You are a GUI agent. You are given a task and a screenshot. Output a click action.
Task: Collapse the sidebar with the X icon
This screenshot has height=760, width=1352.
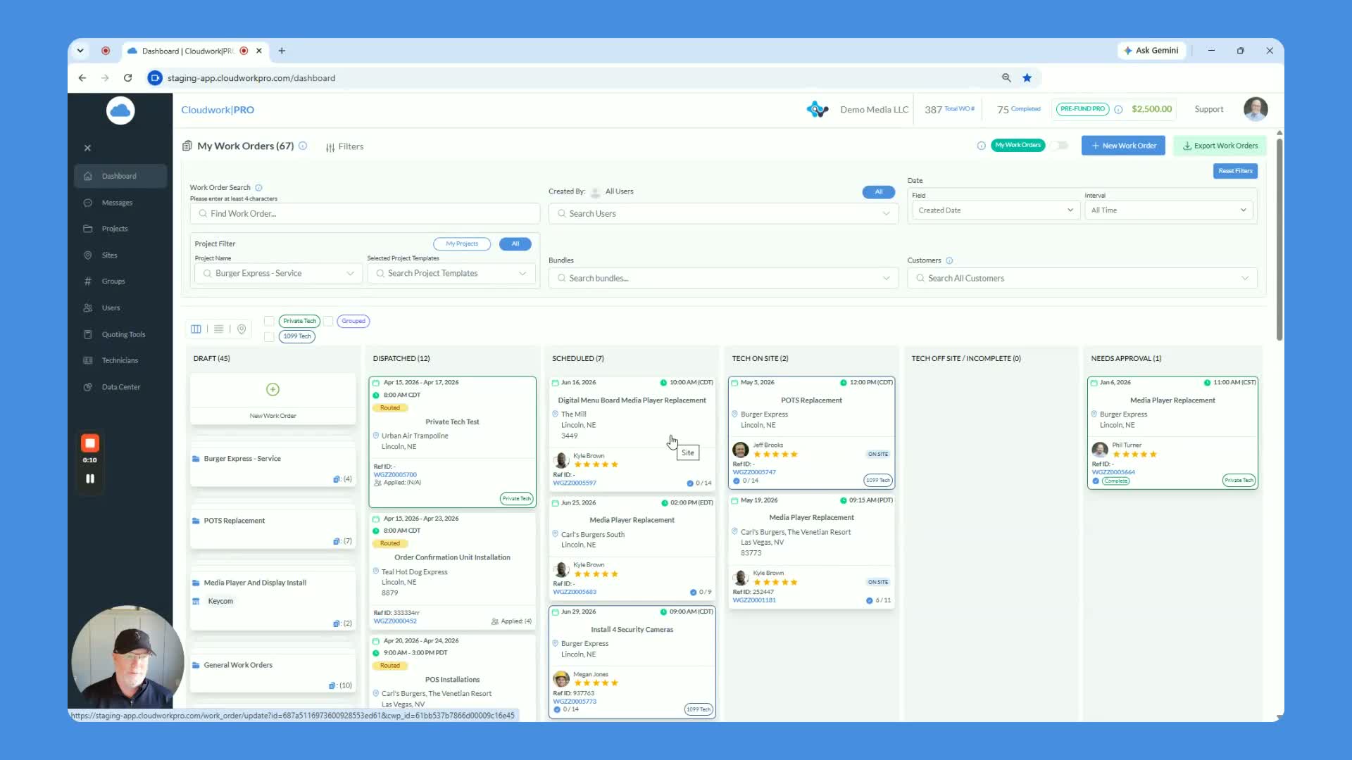tap(87, 148)
